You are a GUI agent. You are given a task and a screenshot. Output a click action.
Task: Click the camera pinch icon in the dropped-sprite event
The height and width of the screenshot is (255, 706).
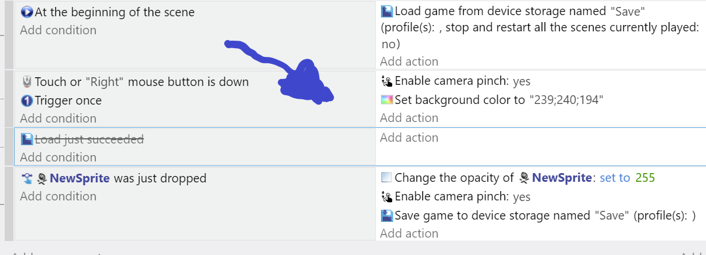coord(387,197)
